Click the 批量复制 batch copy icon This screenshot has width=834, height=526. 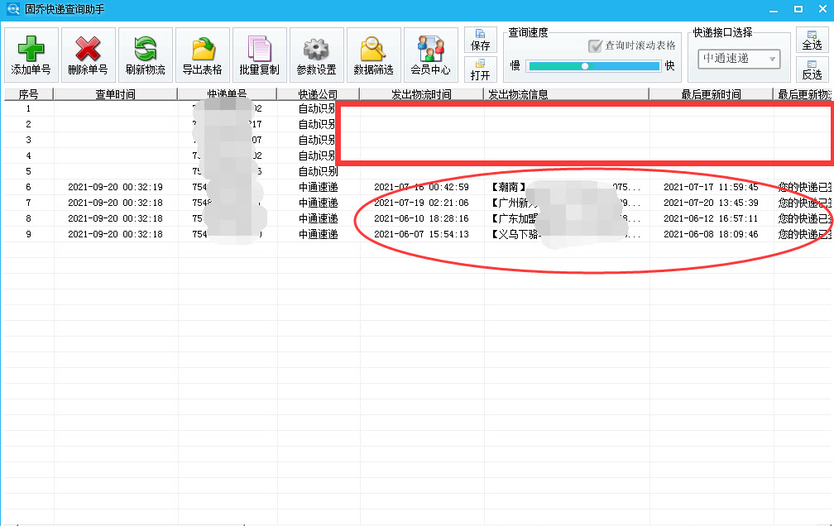click(x=259, y=54)
